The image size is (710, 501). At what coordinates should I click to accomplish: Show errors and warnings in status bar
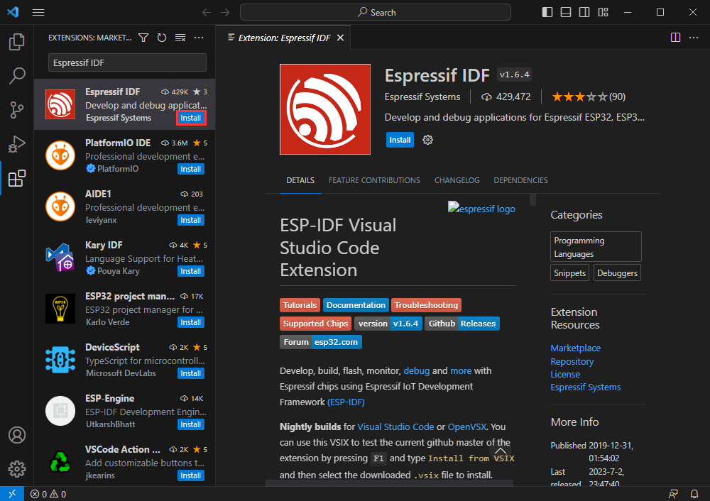pyautogui.click(x=48, y=494)
